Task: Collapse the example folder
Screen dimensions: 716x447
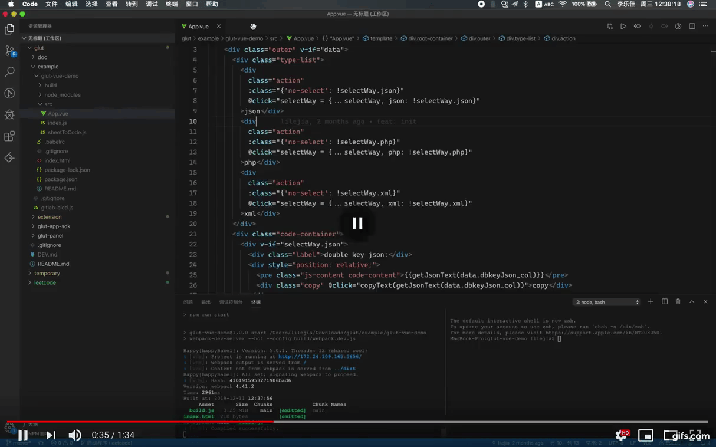Action: click(x=97, y=67)
